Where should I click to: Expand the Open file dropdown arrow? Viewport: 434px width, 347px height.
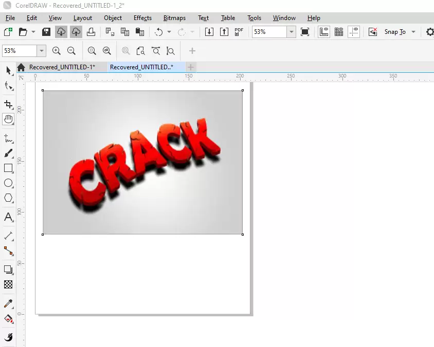click(x=33, y=32)
